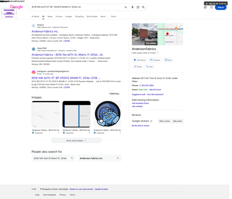Click the Bengaluru Urban location dot
This screenshot has width=232, height=199.
coord(41,189)
